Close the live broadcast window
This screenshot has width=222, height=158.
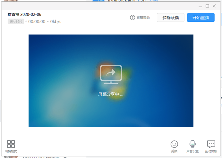click(x=214, y=6)
